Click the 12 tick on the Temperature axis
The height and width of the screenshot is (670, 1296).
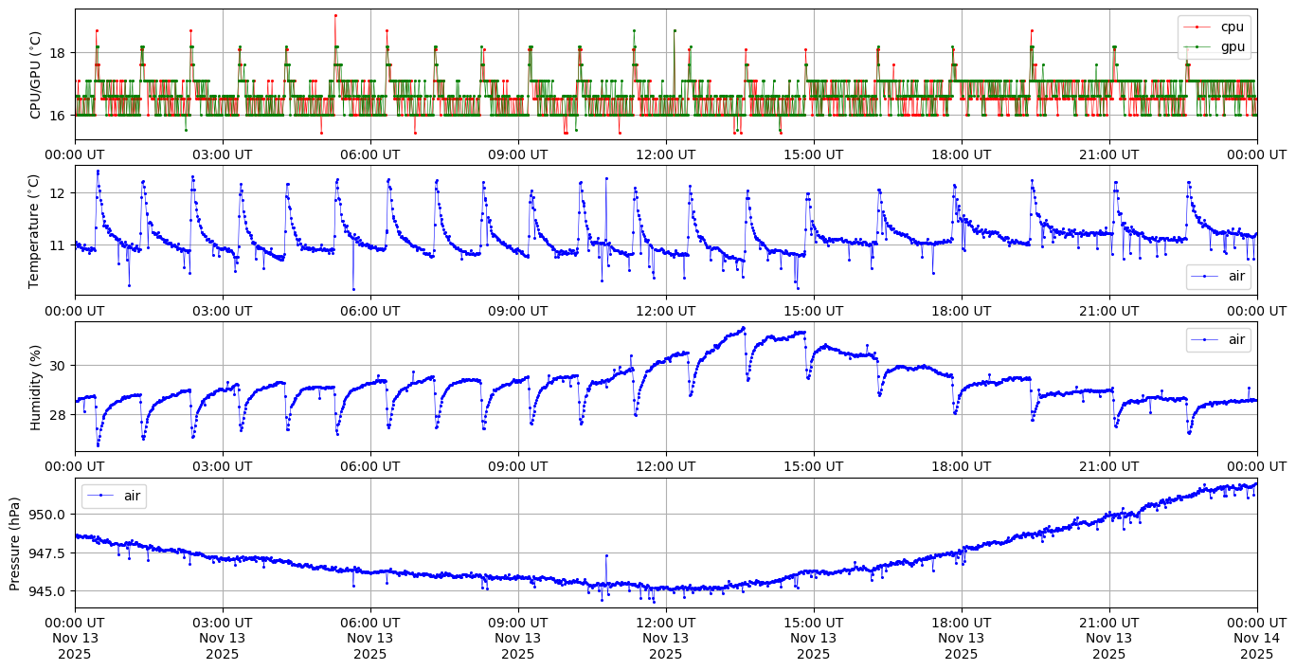pyautogui.click(x=58, y=193)
